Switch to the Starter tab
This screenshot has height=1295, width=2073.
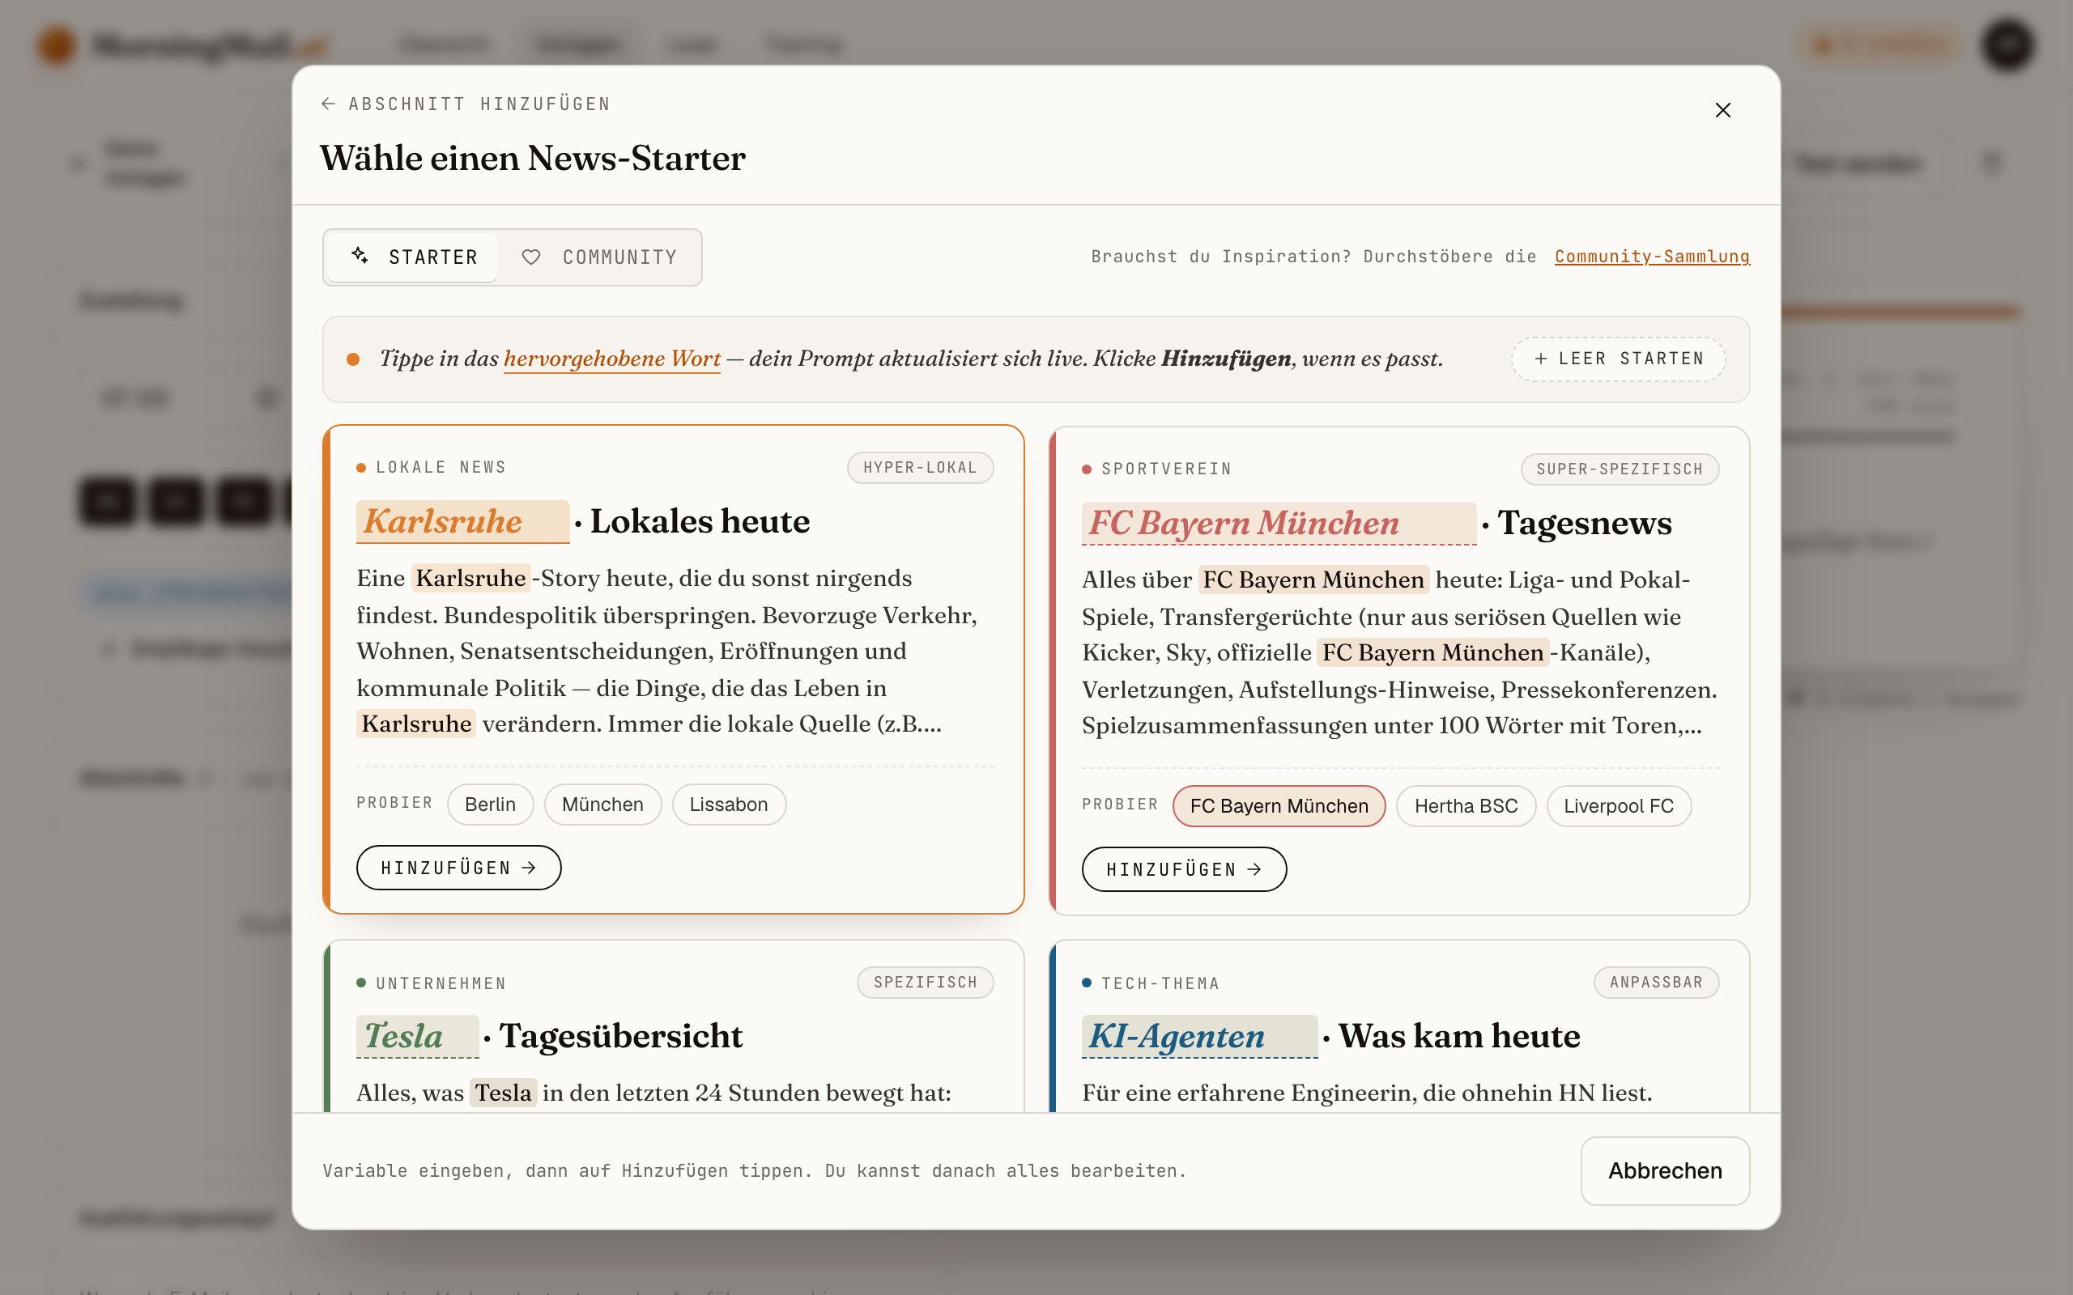coord(413,257)
